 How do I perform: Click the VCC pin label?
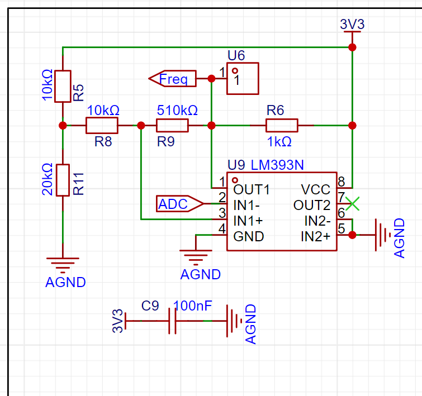(315, 190)
